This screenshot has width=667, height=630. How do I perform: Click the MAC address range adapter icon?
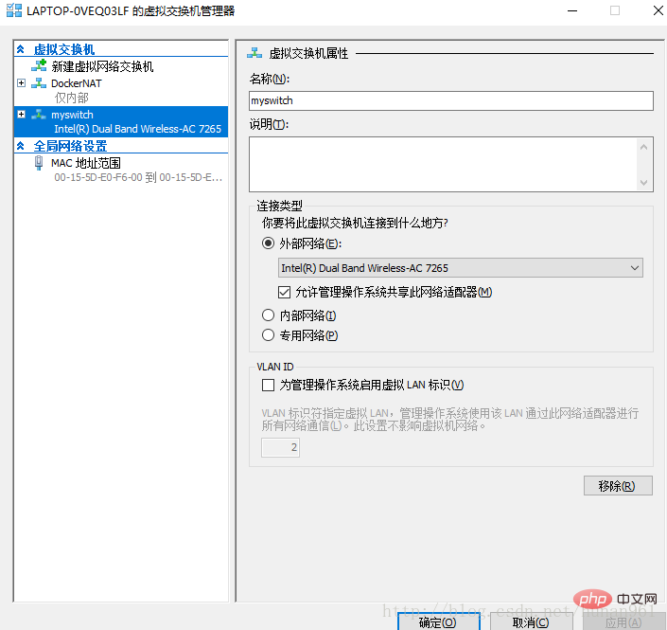39,163
